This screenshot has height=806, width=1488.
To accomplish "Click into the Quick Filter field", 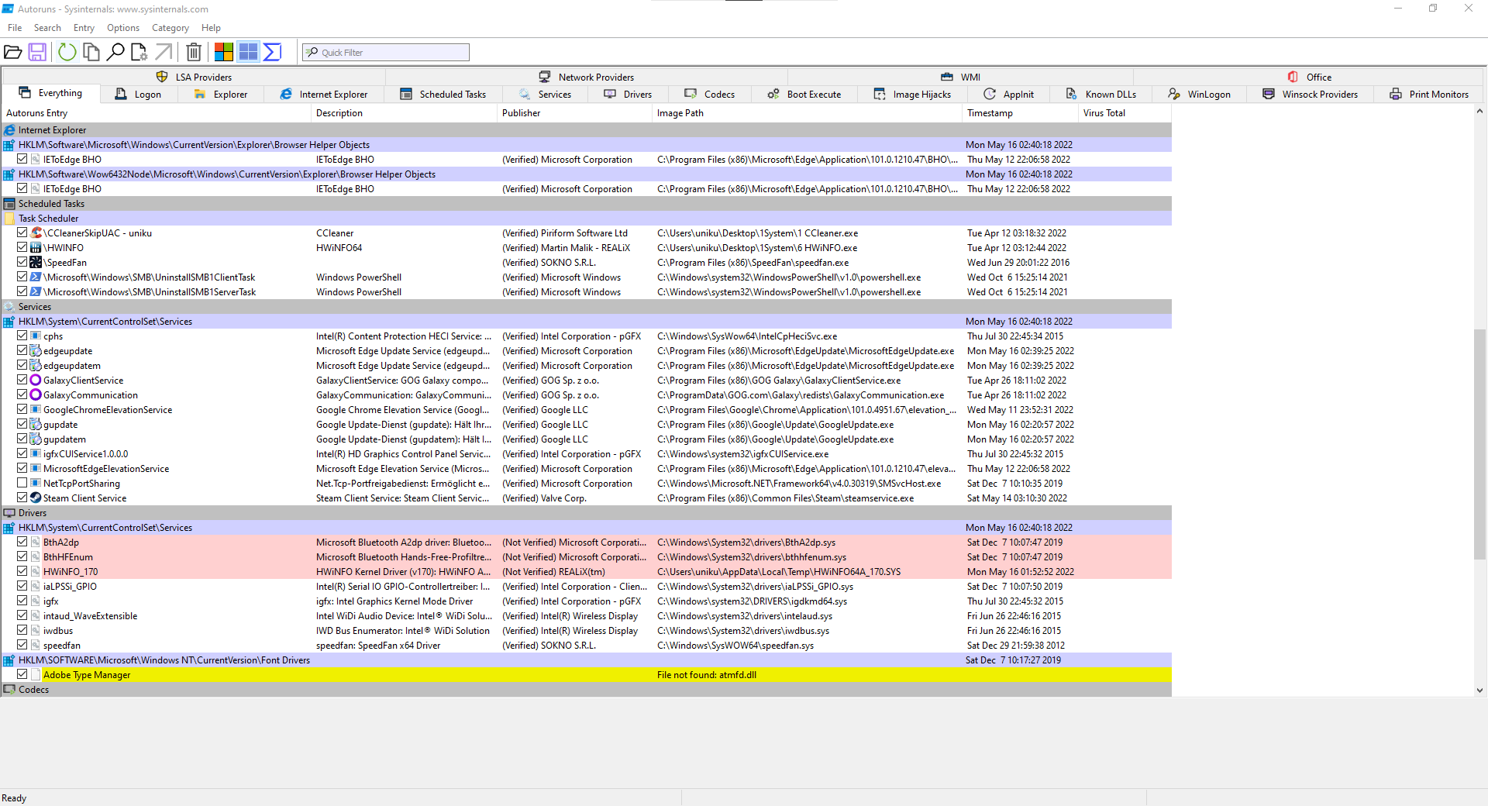I will click(x=386, y=53).
